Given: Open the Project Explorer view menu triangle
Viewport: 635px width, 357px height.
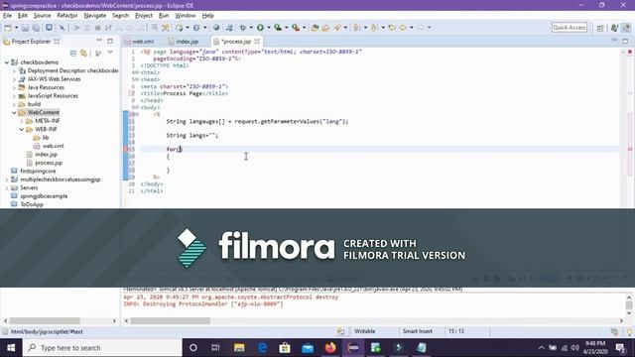Looking at the screenshot, I should (110, 53).
